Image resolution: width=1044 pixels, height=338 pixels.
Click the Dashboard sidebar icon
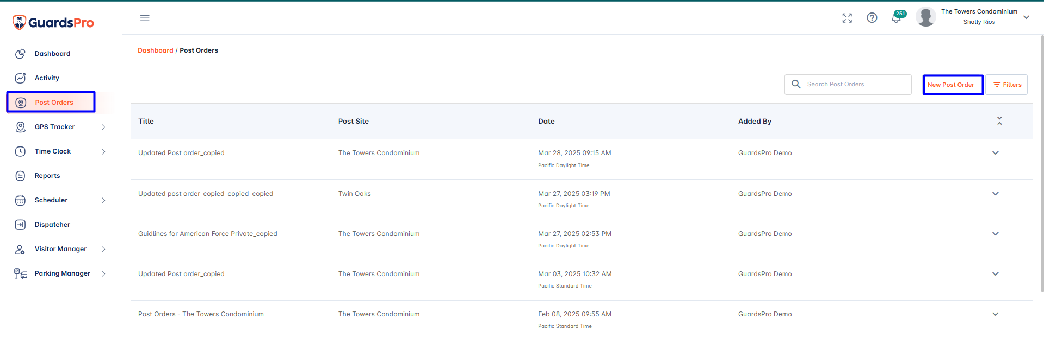(20, 54)
